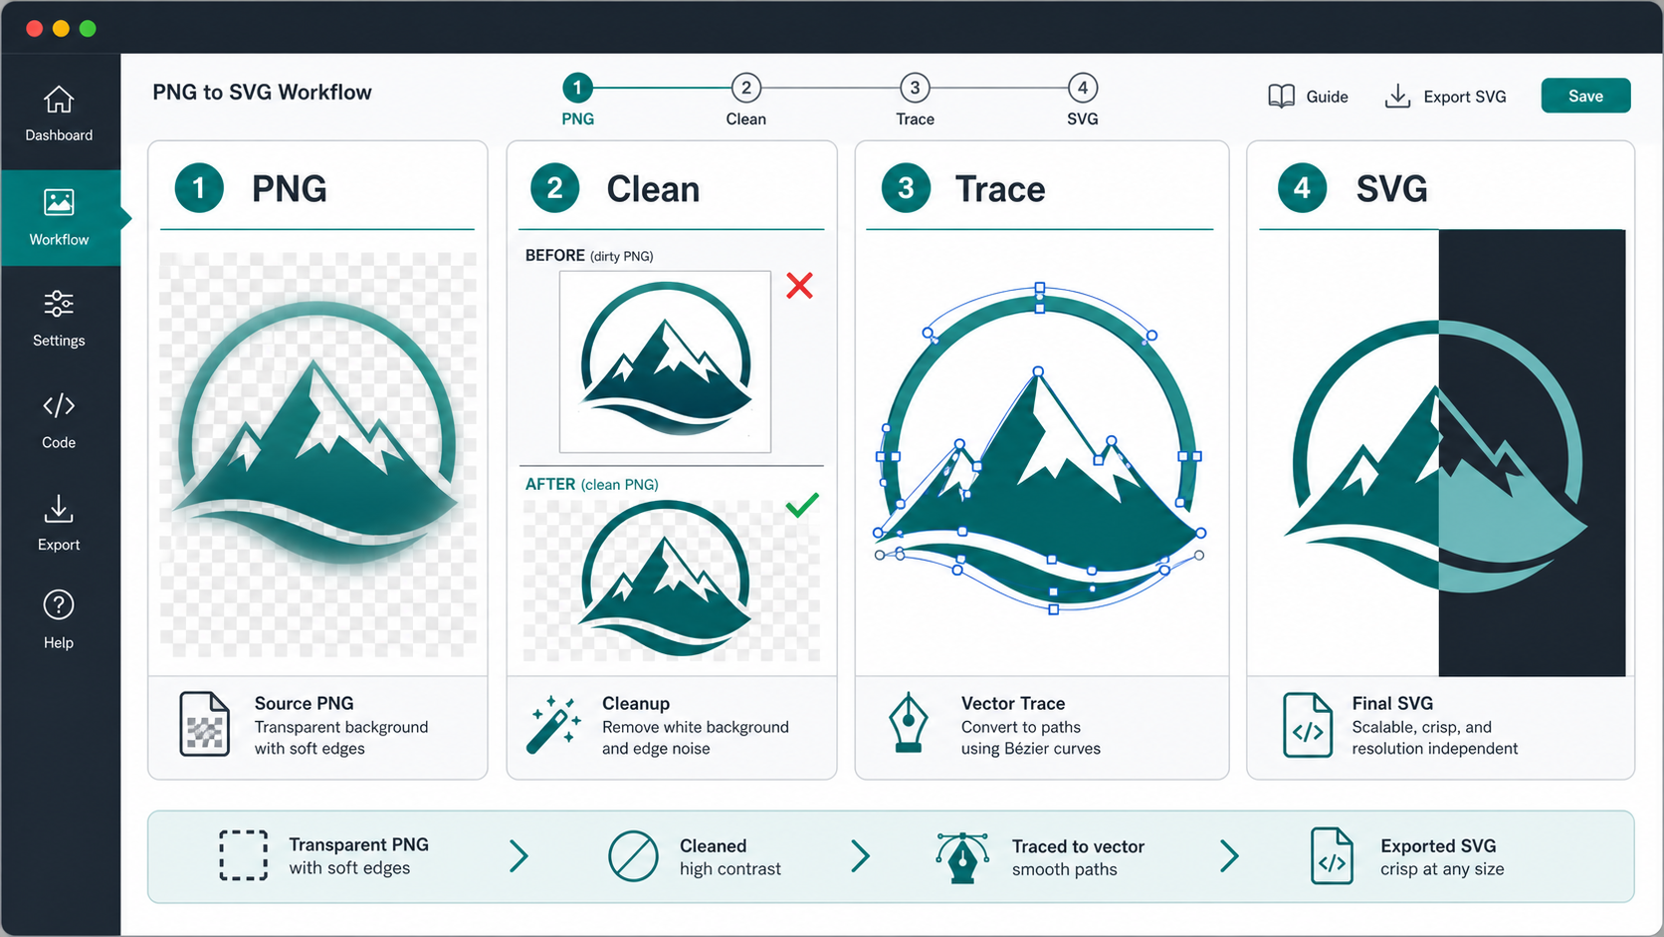
Task: Click the Traced to vector pen icon
Action: [962, 857]
